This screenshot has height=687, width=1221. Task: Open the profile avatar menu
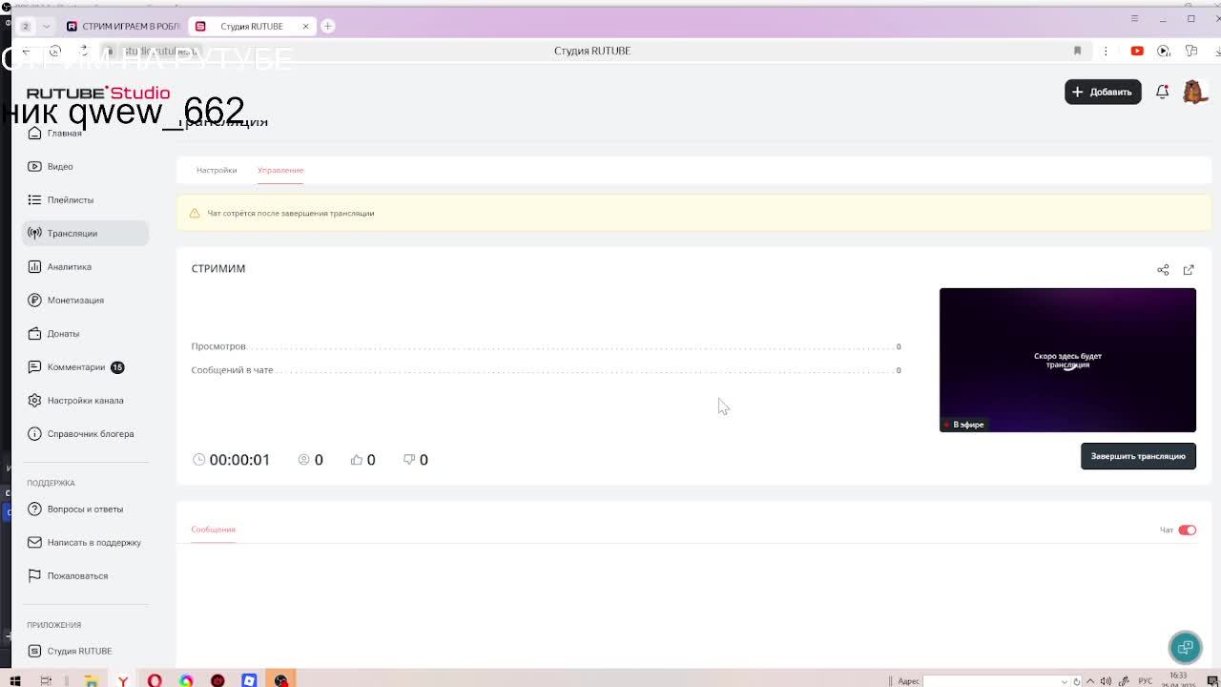click(x=1194, y=92)
